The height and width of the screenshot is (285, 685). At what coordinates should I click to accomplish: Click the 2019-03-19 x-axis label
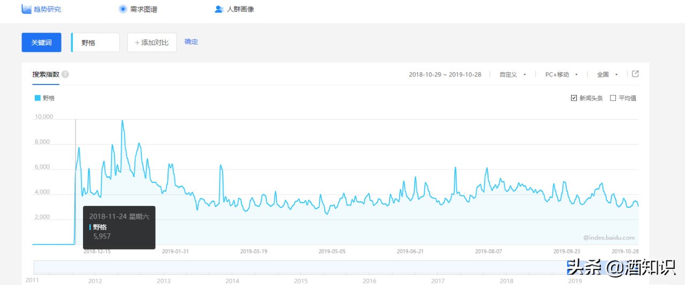254,251
